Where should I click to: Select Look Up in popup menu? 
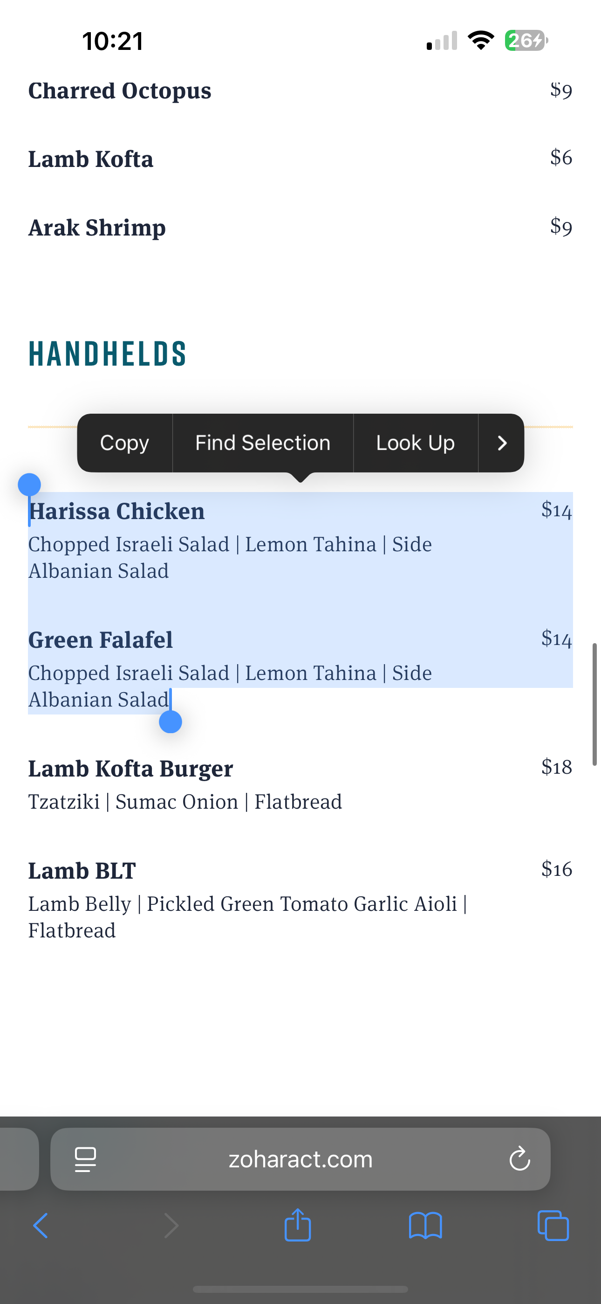coord(415,443)
